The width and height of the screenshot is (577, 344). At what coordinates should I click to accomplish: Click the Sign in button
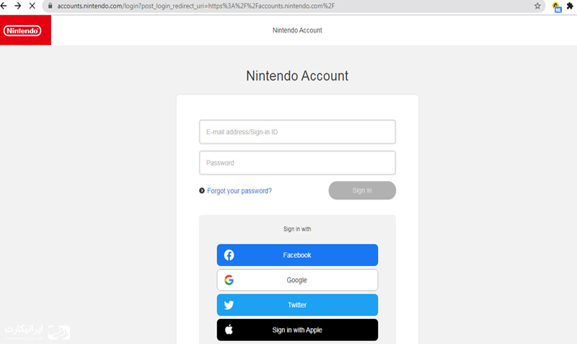pos(362,190)
